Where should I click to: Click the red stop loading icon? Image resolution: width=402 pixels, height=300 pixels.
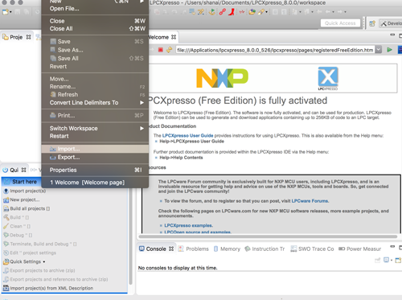161,50
